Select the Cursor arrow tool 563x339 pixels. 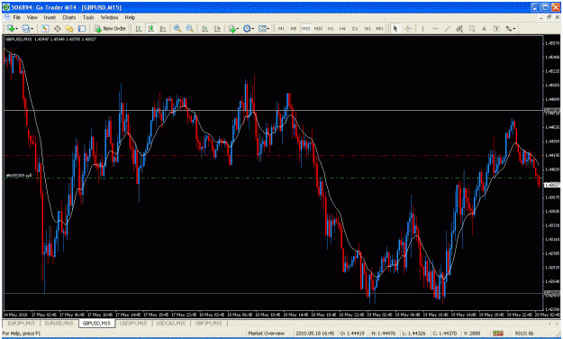point(395,28)
